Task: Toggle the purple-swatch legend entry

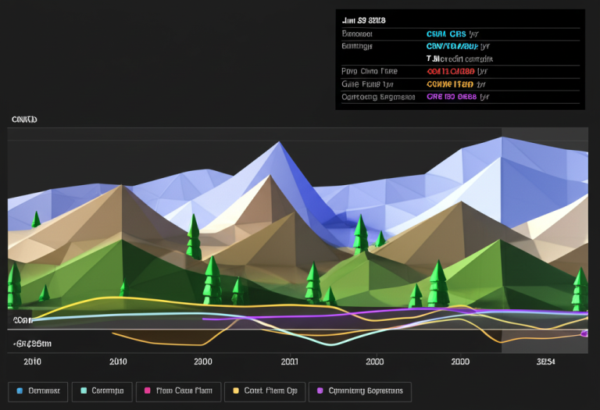Action: click(360, 391)
